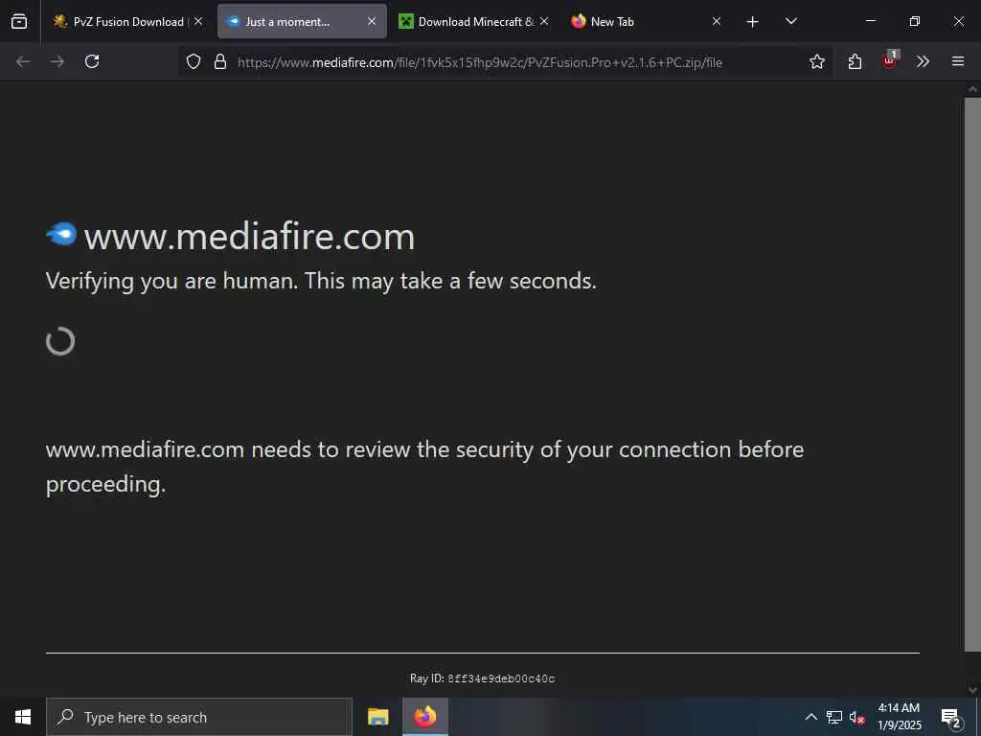The height and width of the screenshot is (736, 981).
Task: Open Firefox View tab list icon
Action: point(19,21)
